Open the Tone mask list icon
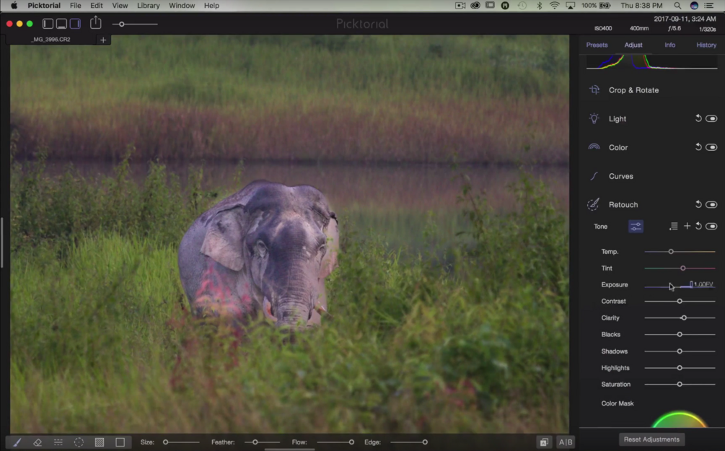This screenshot has width=725, height=451. [674, 226]
